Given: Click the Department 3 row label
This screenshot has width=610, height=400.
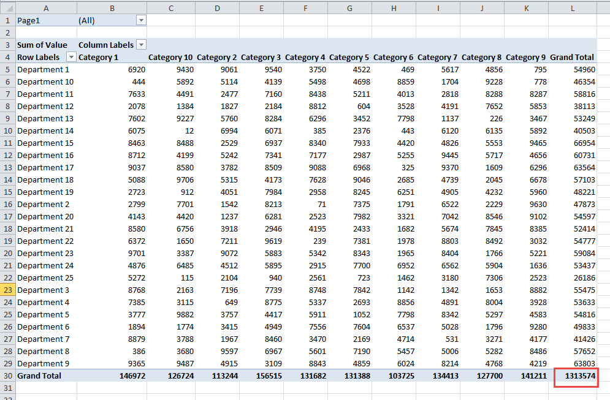Looking at the screenshot, I should tap(46, 290).
